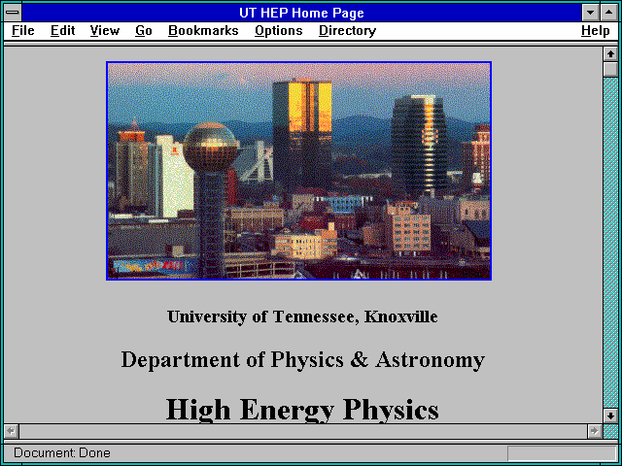Click the UT HEP Home Page title bar
This screenshot has width=622, height=466.
(x=301, y=13)
